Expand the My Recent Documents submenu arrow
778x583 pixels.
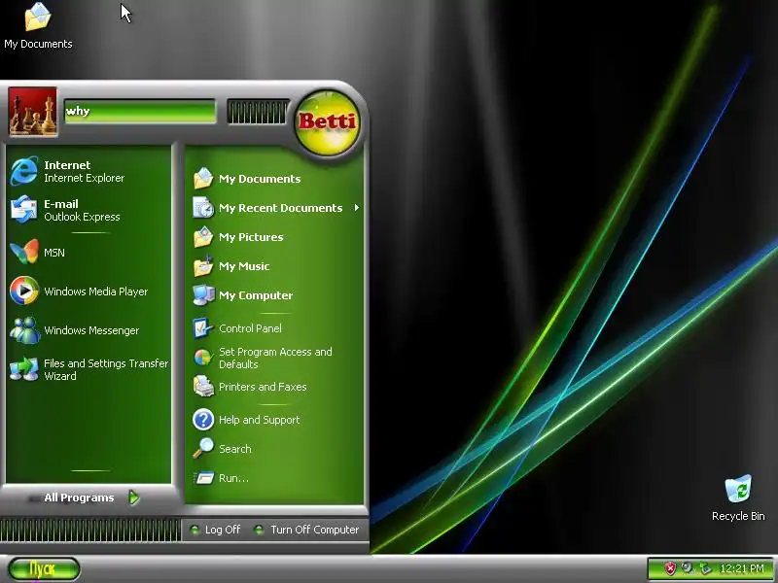point(356,208)
